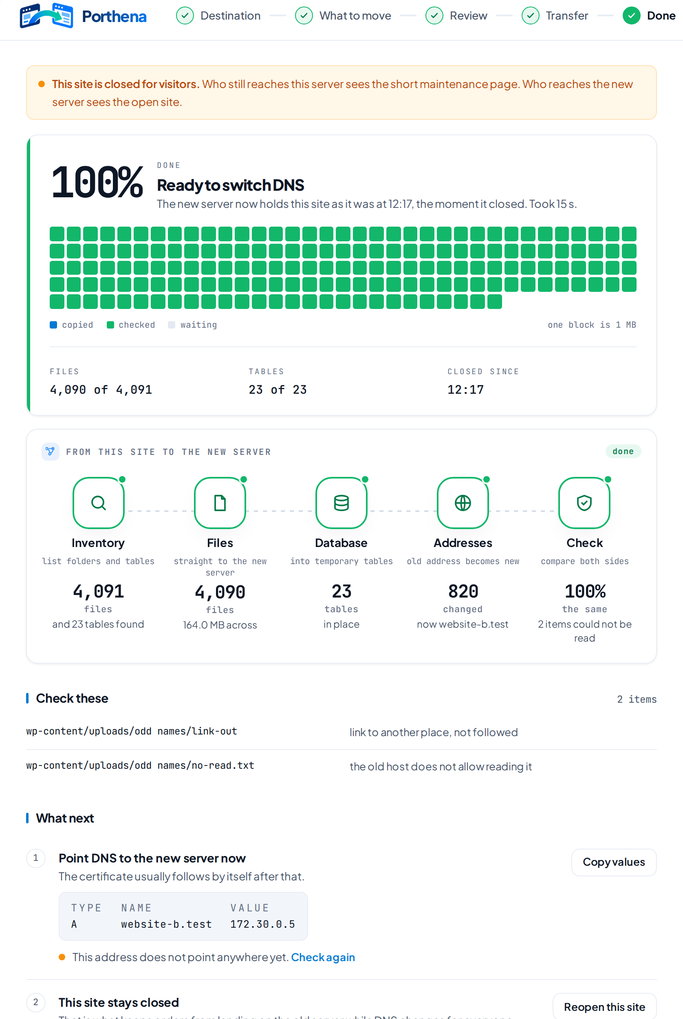Click the green done status badge
Image resolution: width=683 pixels, height=1019 pixels.
(x=623, y=451)
